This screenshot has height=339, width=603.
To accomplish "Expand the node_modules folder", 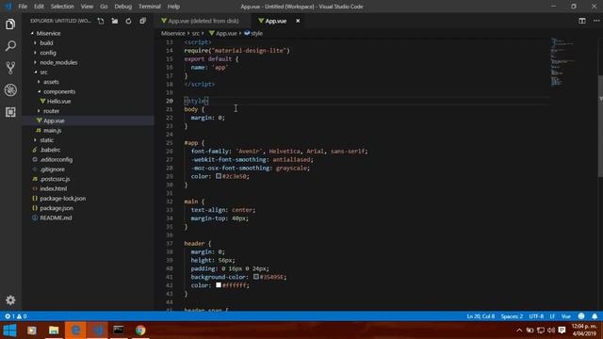I will [36, 62].
